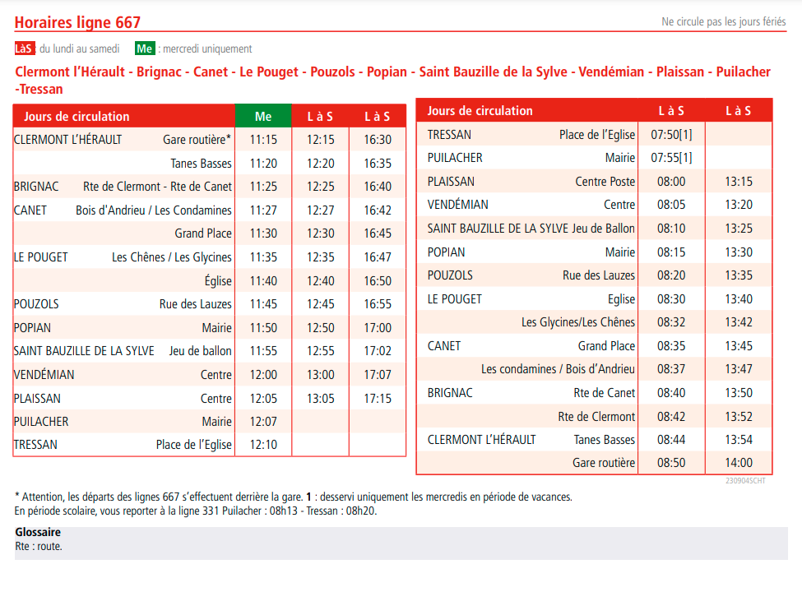Screen dimensions: 802x601
Task: Click the red 'LàS' legend badge
Action: pyautogui.click(x=23, y=49)
